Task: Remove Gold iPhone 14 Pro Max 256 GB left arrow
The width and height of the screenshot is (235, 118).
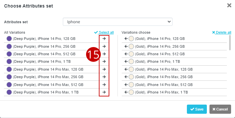Action: coord(126,77)
